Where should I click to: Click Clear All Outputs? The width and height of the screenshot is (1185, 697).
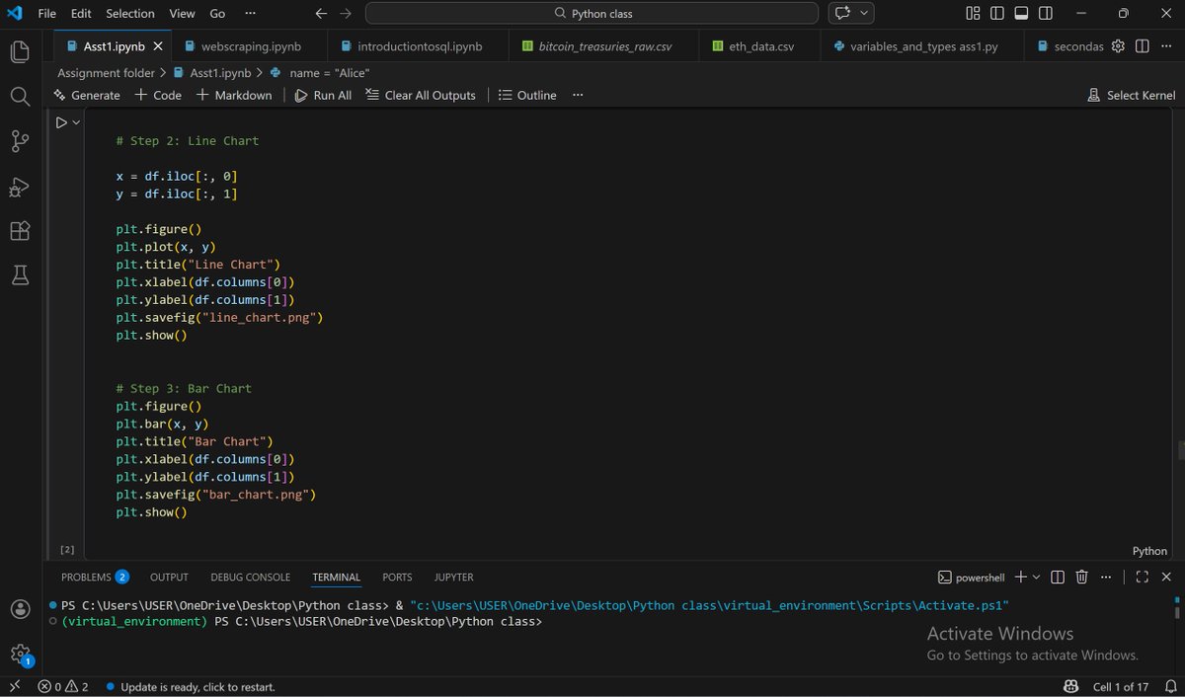421,95
